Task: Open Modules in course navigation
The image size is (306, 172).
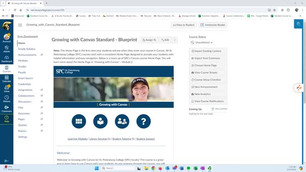Action: [x=23, y=61]
